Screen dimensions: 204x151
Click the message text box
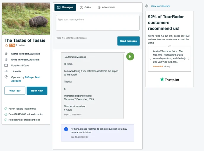[x=98, y=23]
